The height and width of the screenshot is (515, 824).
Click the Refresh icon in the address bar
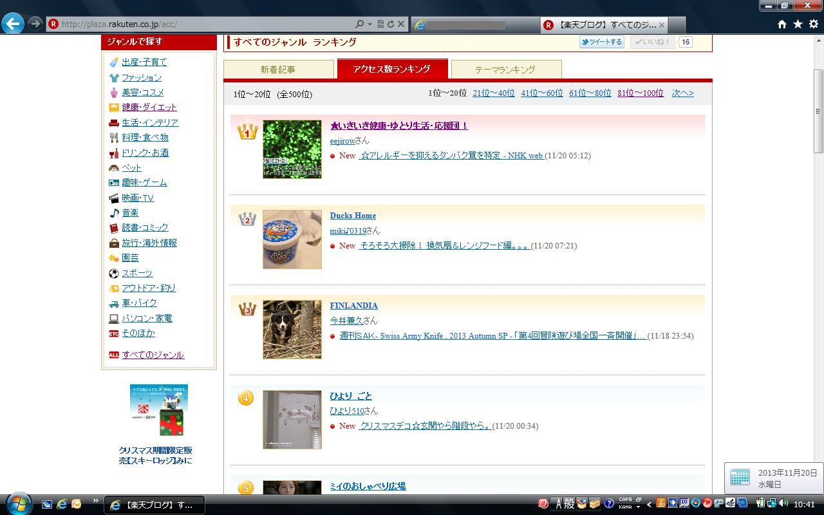point(390,24)
